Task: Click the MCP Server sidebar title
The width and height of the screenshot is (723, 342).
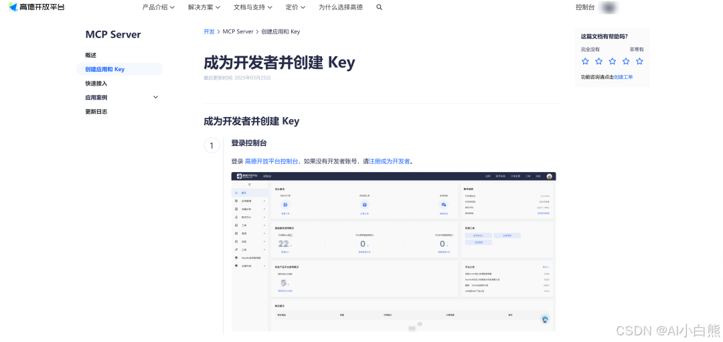Action: pyautogui.click(x=113, y=35)
